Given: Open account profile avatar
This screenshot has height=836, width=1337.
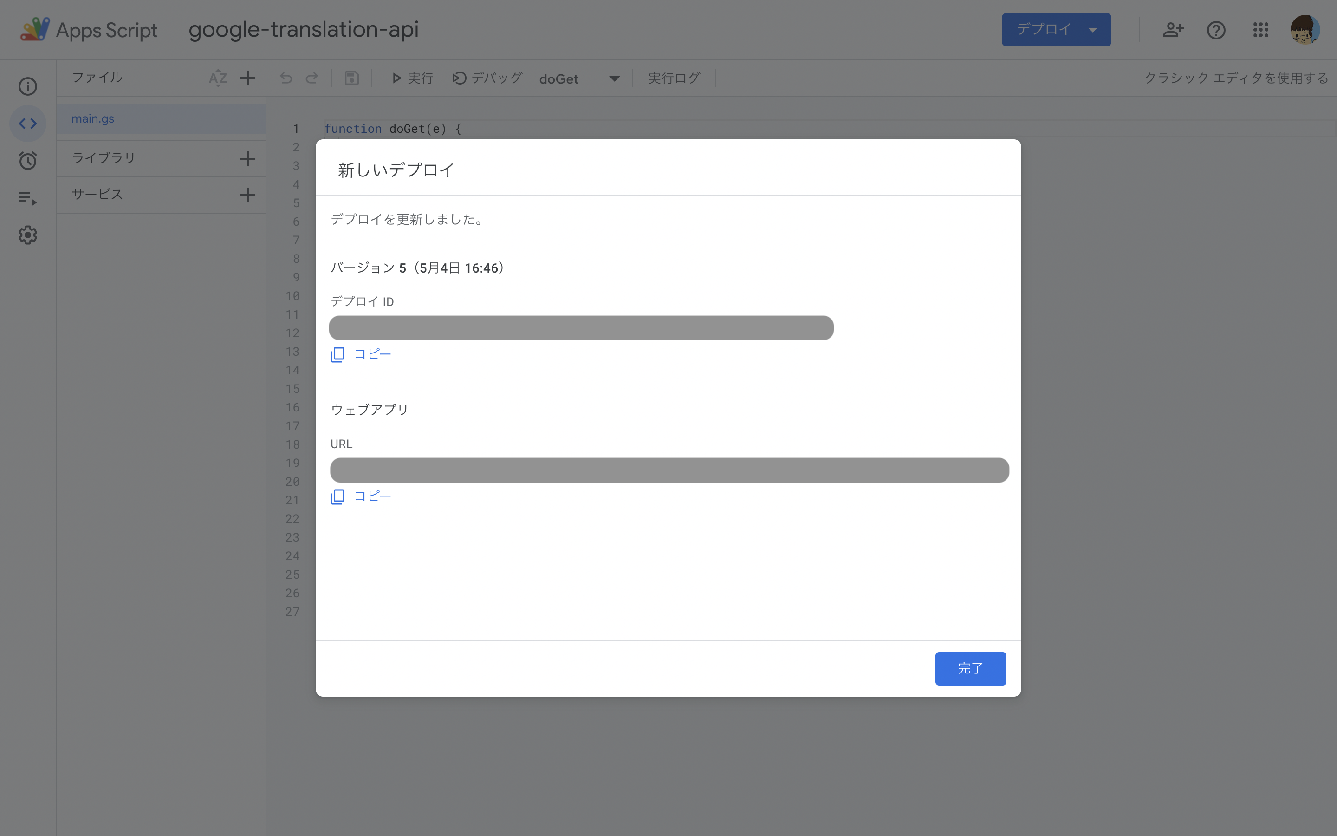Looking at the screenshot, I should 1305,29.
